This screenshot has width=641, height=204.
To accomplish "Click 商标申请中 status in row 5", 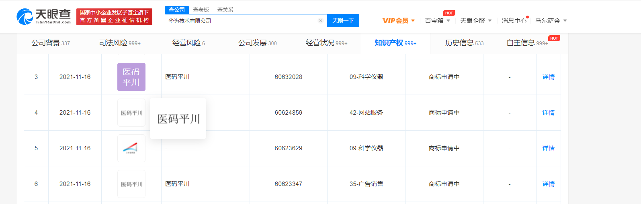I will click(x=444, y=148).
